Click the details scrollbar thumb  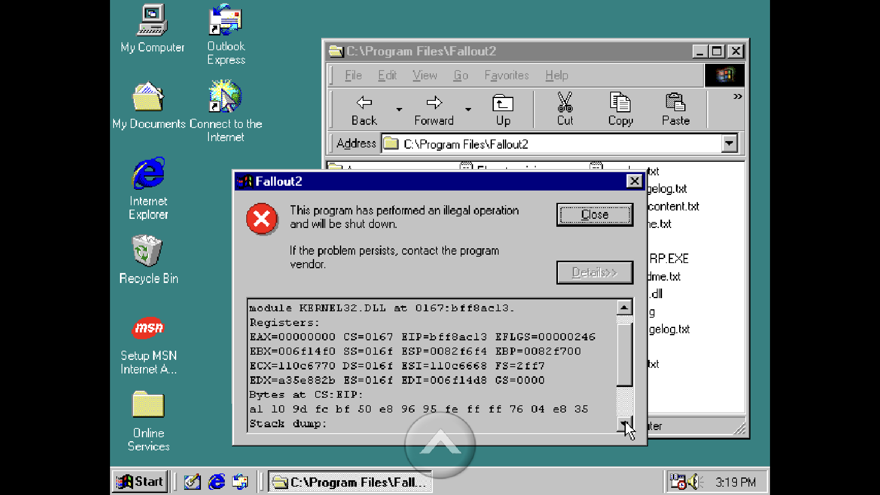625,354
